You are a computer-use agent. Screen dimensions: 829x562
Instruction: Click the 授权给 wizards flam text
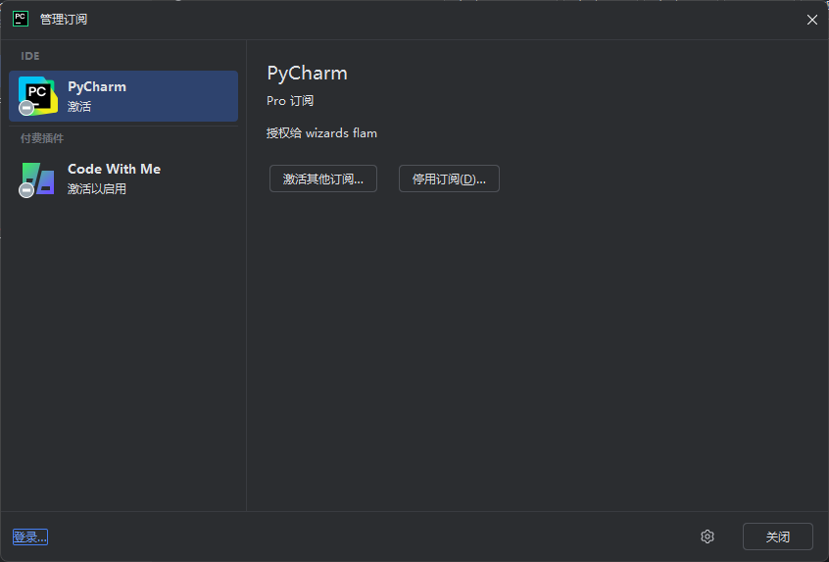(x=321, y=132)
